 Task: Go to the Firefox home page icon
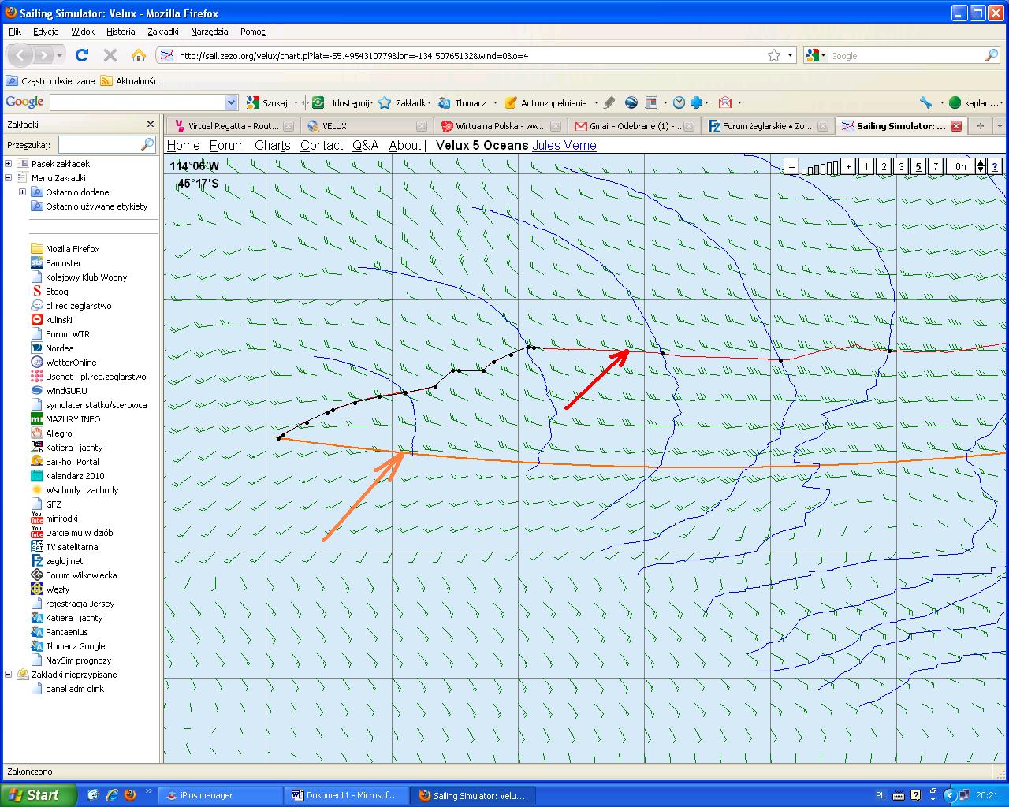tap(139, 55)
